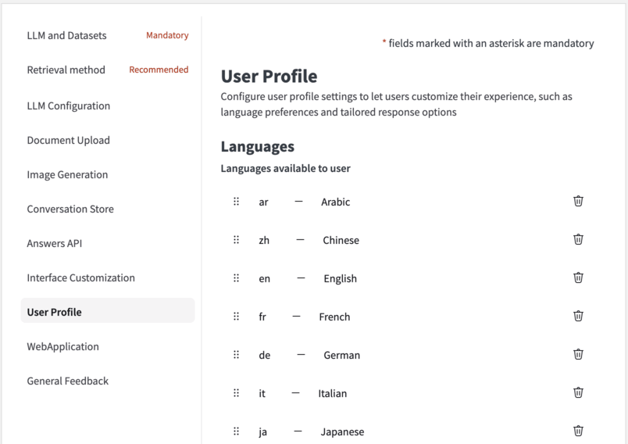
Task: Select the German language name
Action: (x=342, y=356)
